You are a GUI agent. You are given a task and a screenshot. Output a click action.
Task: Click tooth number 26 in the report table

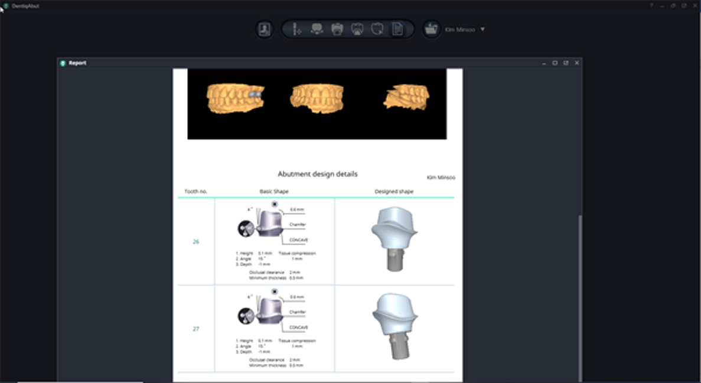coord(195,242)
